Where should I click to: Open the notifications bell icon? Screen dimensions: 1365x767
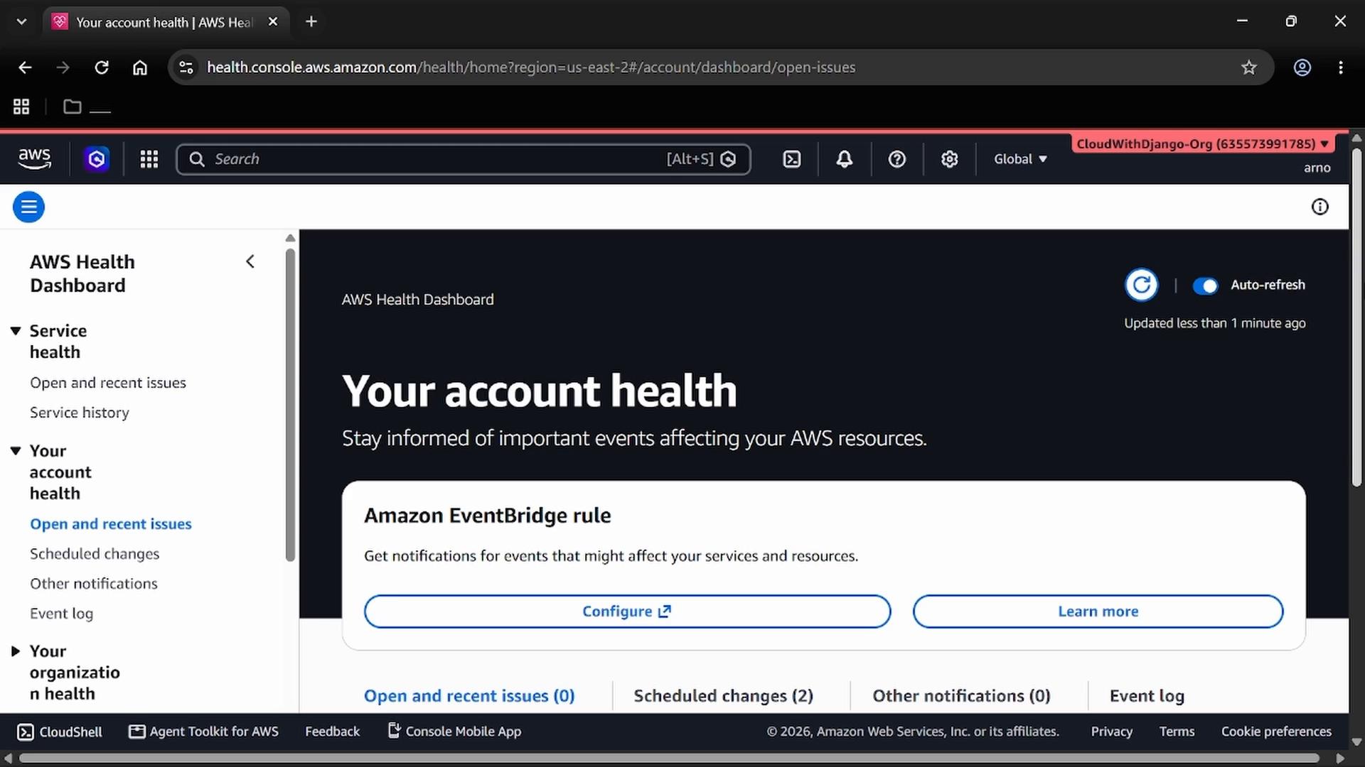pos(844,159)
